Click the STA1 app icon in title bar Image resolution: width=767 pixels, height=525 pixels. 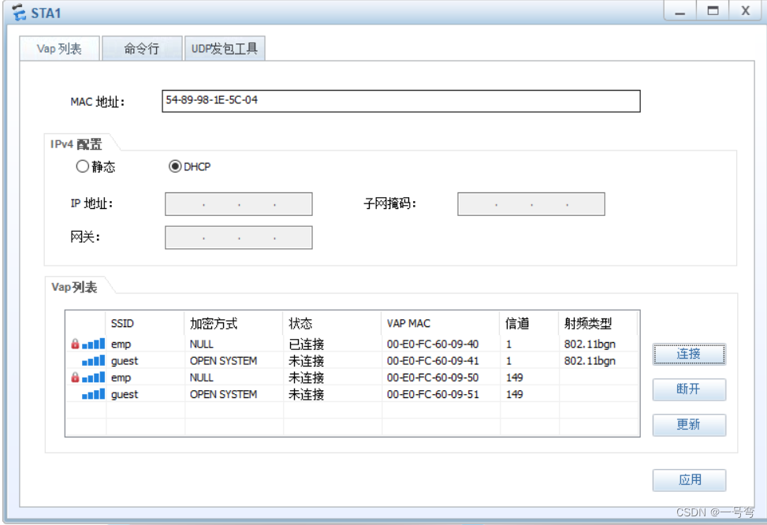pyautogui.click(x=19, y=13)
